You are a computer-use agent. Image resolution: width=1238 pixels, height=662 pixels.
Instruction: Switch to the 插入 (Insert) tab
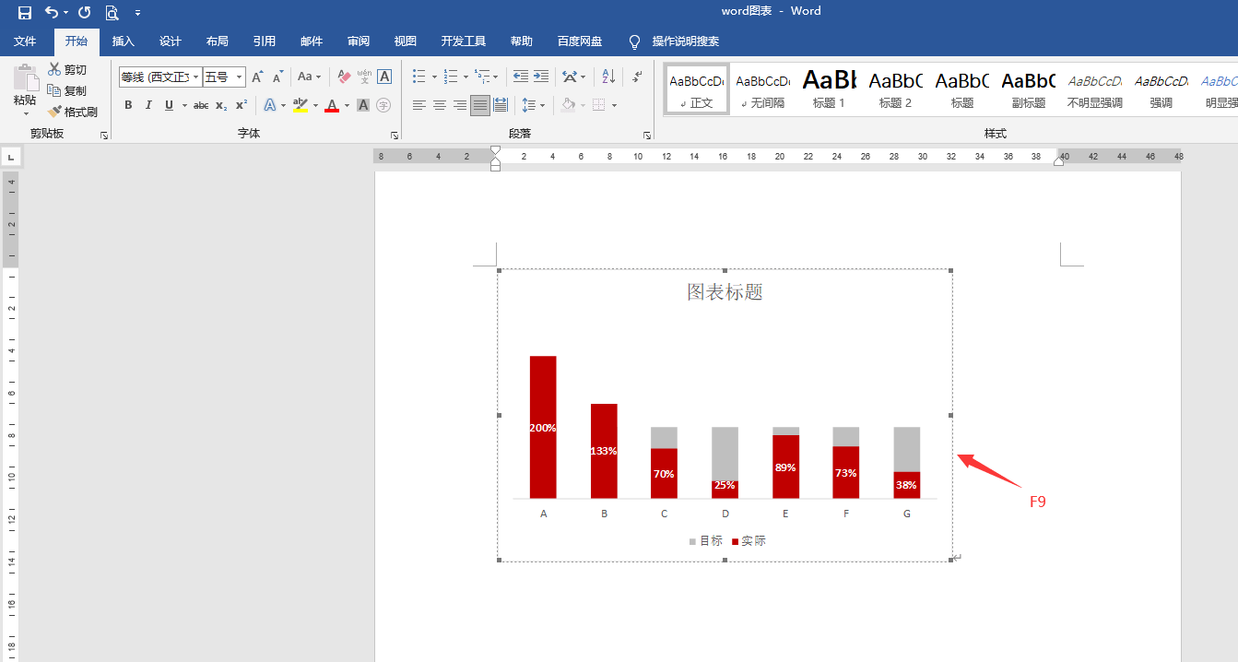123,41
